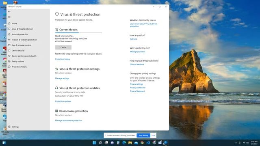The width and height of the screenshot is (260, 146).
Task: Click Manage ransomware protection link
Action: pos(69,120)
